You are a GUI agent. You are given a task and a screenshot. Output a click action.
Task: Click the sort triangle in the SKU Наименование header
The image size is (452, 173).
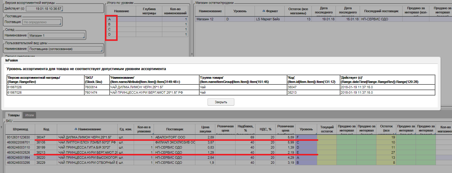coord(76,129)
